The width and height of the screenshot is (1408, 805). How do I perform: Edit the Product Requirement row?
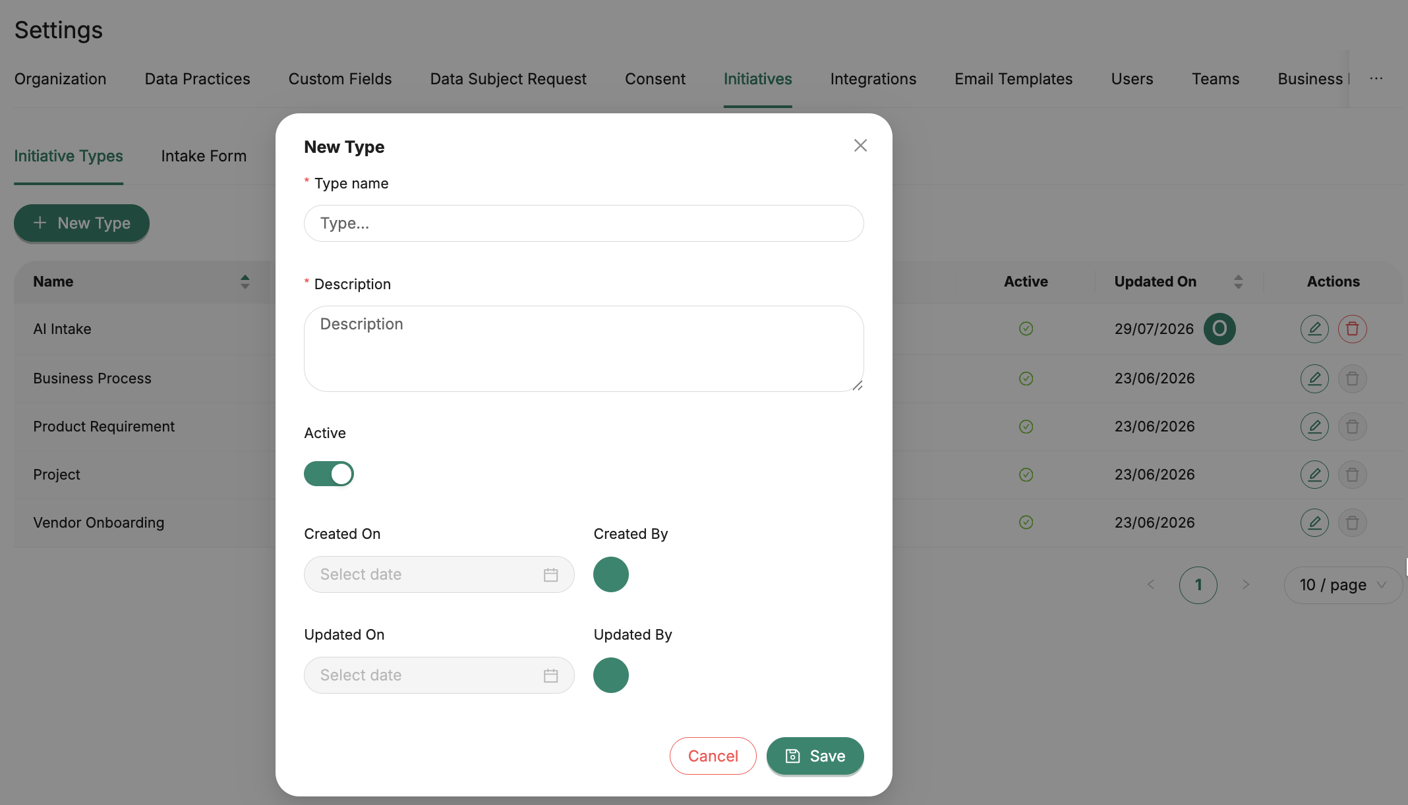tap(1314, 427)
